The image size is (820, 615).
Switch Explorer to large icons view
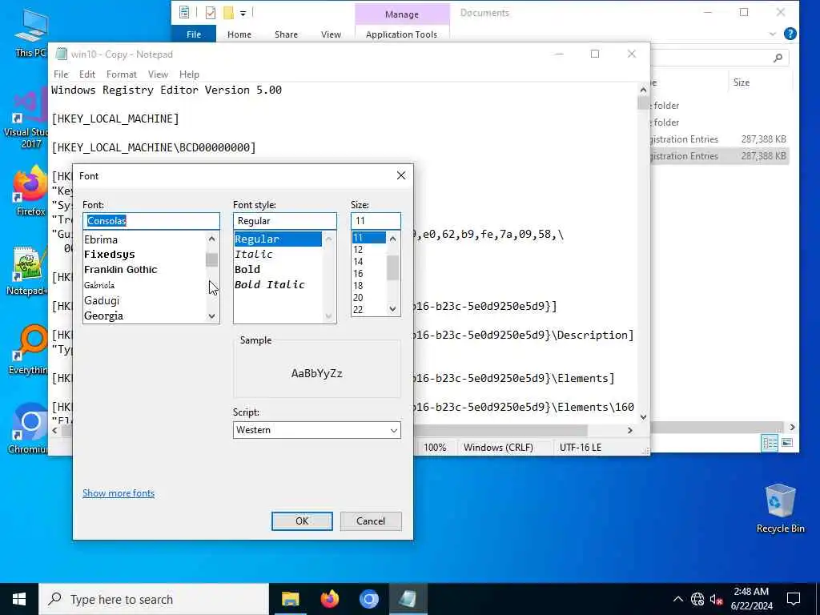coord(787,443)
